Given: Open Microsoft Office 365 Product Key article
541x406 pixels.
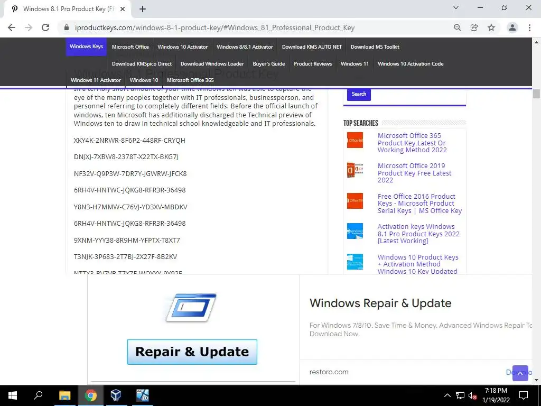Looking at the screenshot, I should 412,143.
